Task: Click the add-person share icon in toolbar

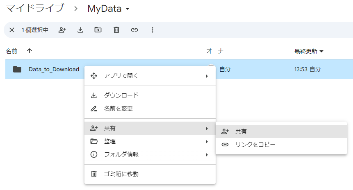Action: 62,30
